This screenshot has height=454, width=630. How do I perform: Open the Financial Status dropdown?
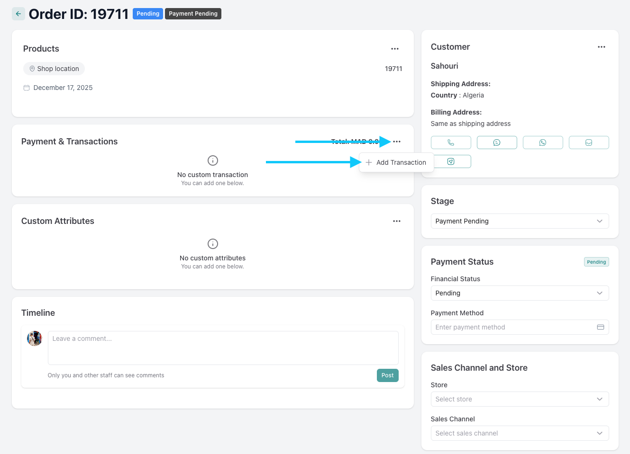(519, 293)
